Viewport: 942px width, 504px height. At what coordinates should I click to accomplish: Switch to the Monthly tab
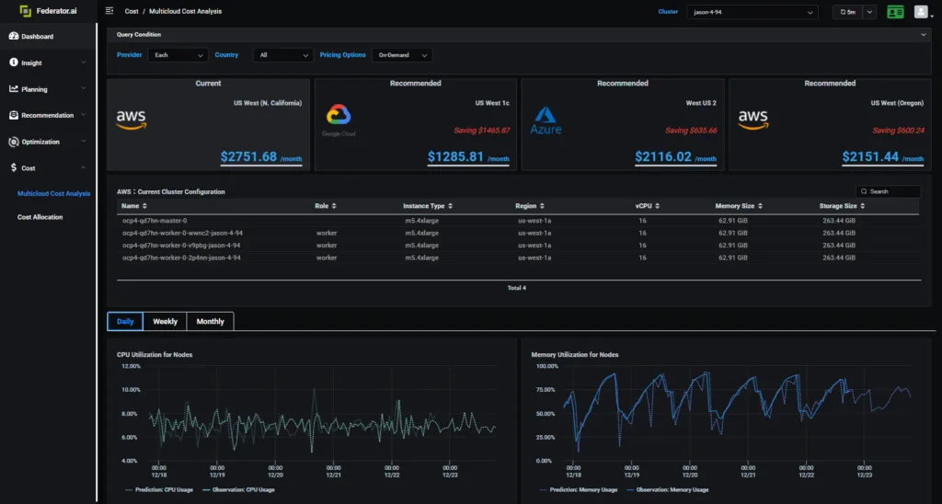pyautogui.click(x=211, y=321)
